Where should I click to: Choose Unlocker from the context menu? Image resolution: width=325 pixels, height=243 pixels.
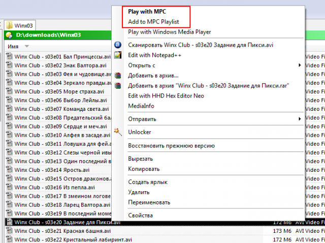[140, 132]
